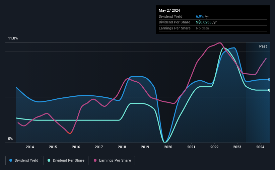Click the Dividend Per Share endpoint marker
Viewport: 275px width, 170px height.
tap(269, 90)
